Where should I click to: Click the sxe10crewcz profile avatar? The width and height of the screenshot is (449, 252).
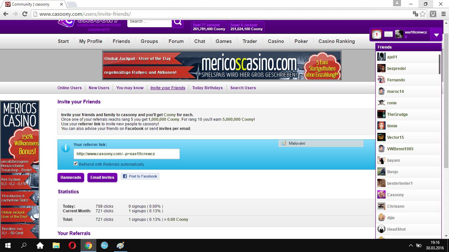399,34
